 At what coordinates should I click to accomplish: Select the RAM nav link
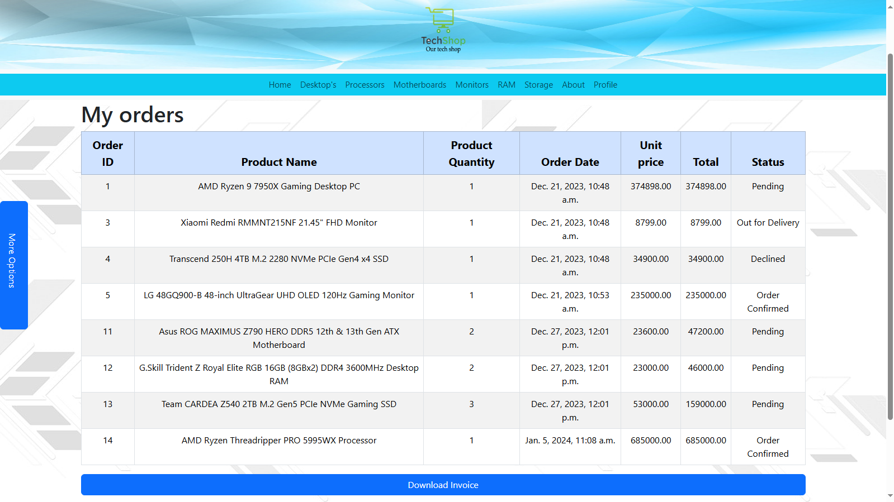click(x=507, y=85)
